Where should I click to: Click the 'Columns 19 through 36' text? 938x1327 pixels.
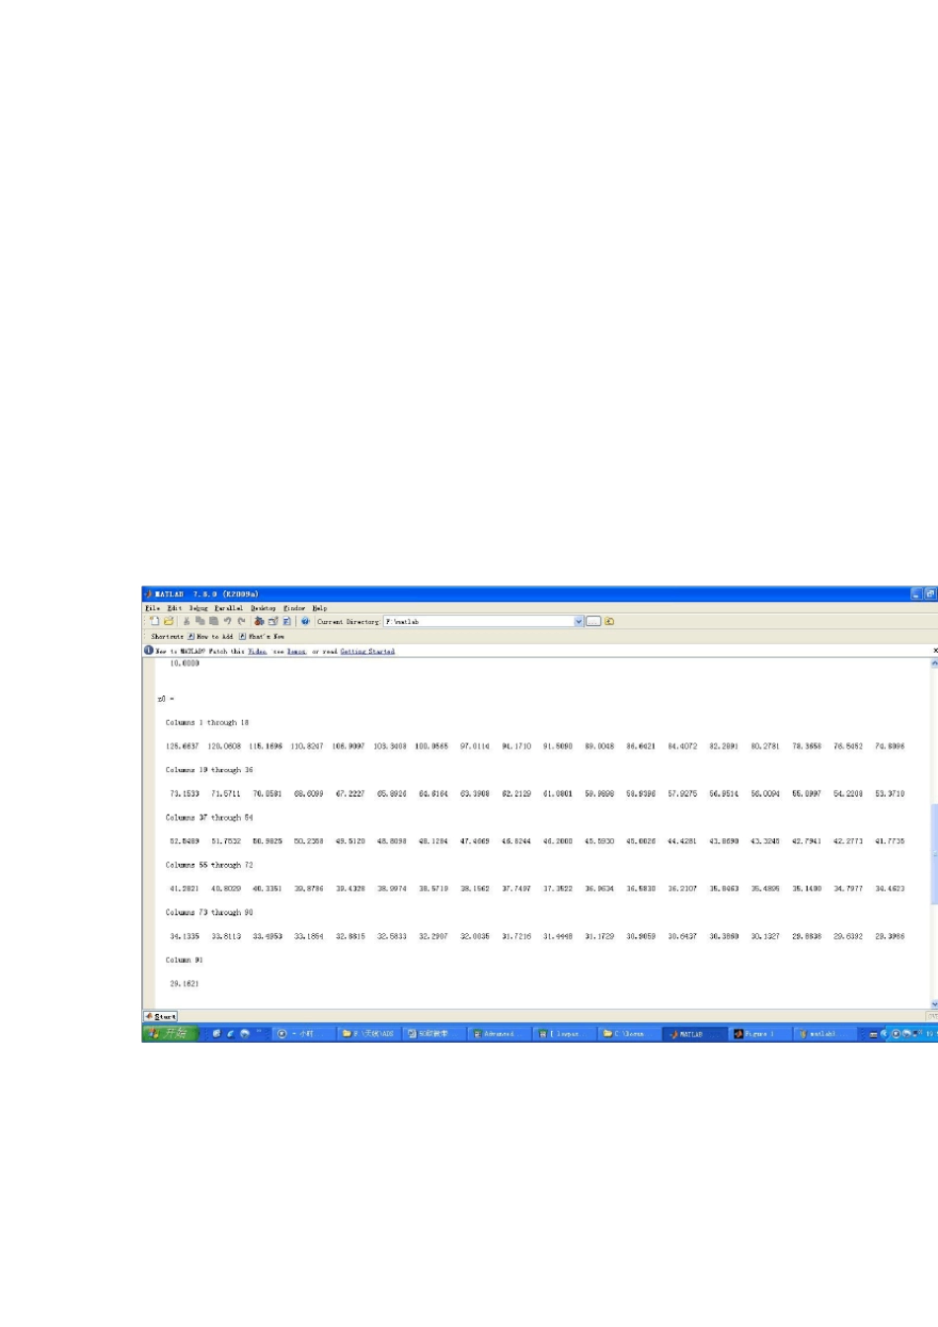pos(209,770)
